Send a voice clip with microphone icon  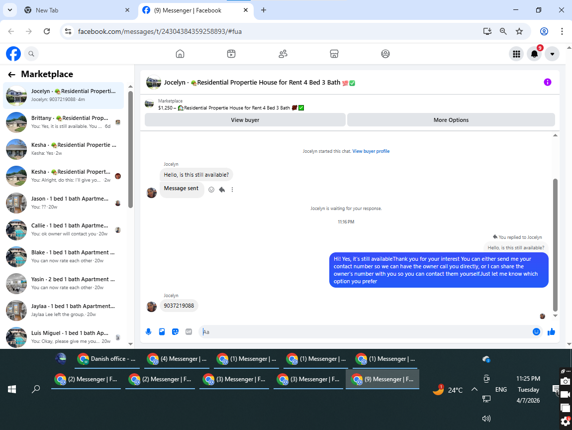(x=149, y=332)
